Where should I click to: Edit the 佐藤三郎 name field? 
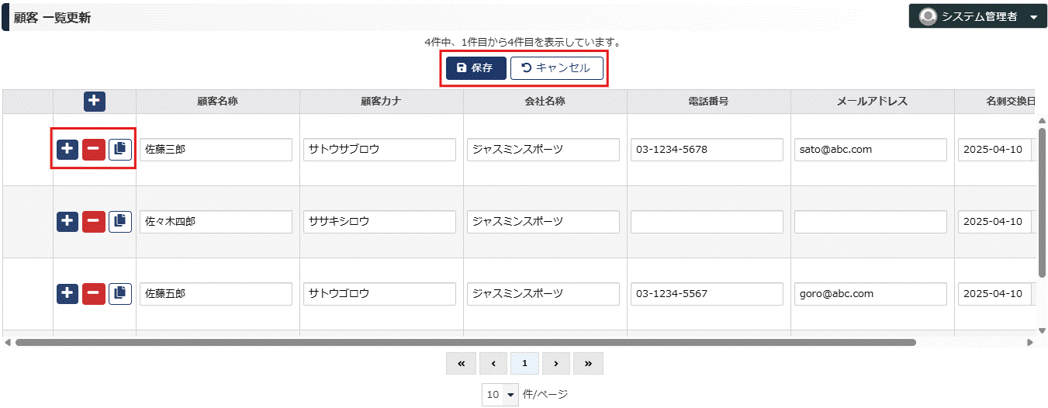216,150
